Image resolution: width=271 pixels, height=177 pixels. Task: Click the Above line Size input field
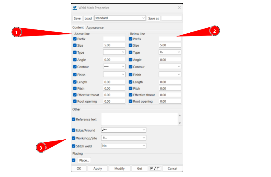[114, 45]
